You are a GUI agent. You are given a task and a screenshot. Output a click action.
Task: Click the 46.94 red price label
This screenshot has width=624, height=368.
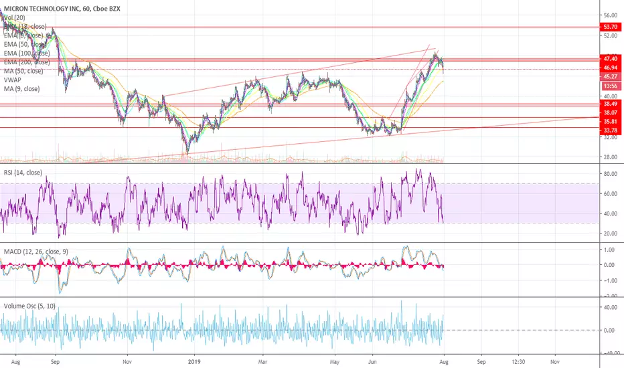click(611, 68)
